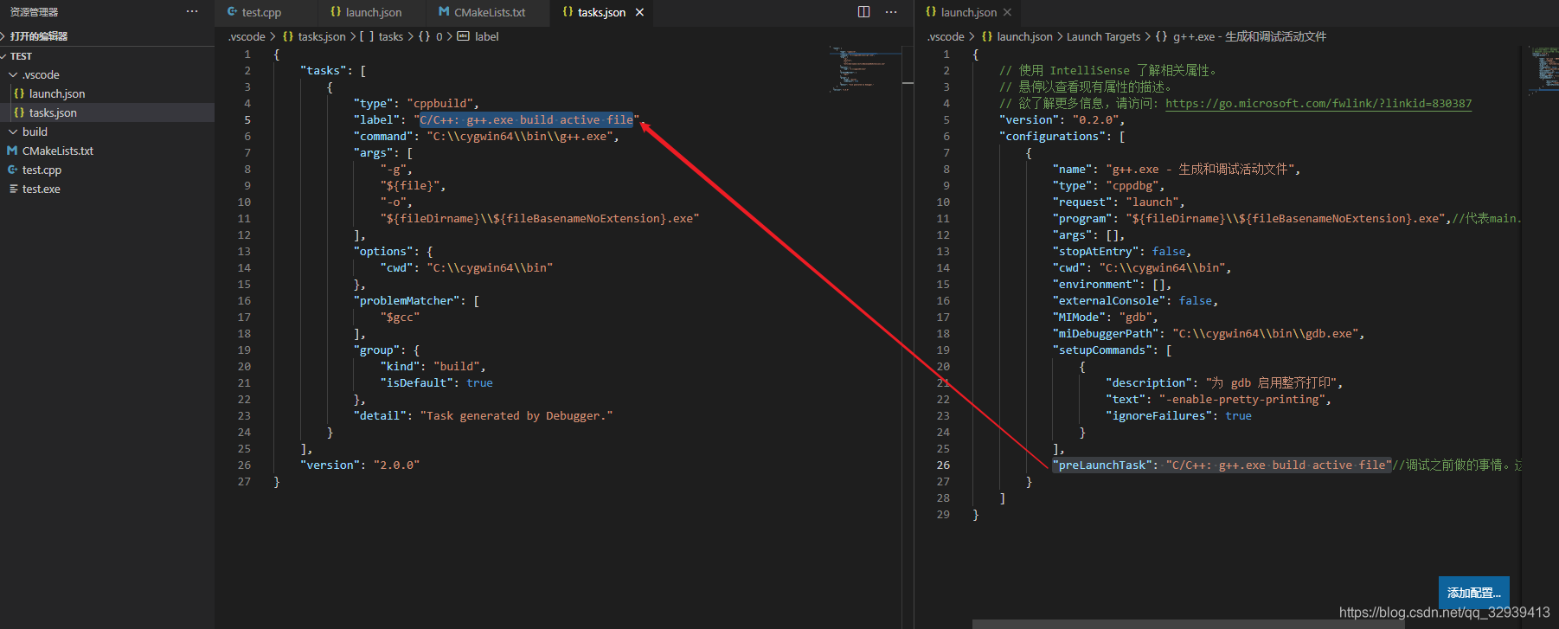1559x629 pixels.
Task: Click "ignoreFailures": true line
Action: point(1178,415)
